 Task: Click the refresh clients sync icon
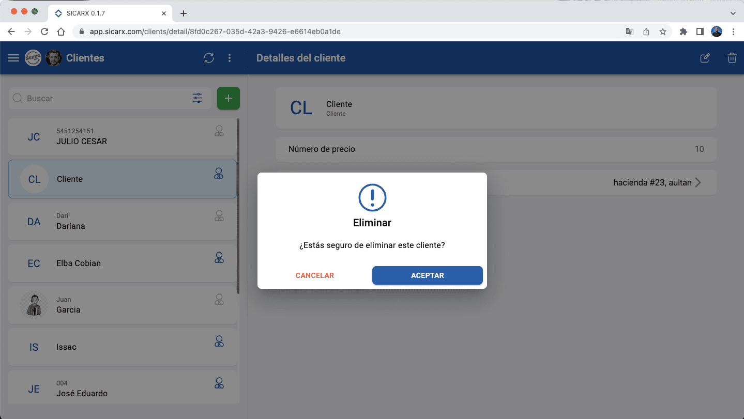(209, 58)
